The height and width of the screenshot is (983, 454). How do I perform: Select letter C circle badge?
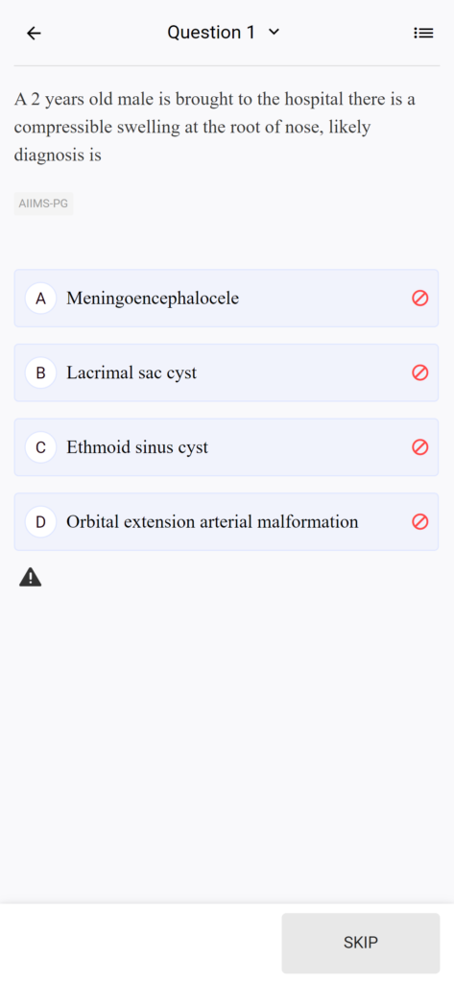click(40, 447)
